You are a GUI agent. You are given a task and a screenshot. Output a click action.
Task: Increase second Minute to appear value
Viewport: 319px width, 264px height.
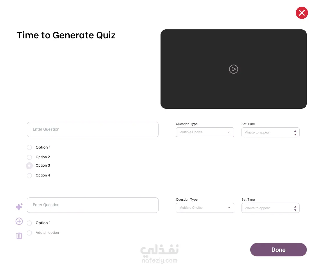(x=295, y=206)
